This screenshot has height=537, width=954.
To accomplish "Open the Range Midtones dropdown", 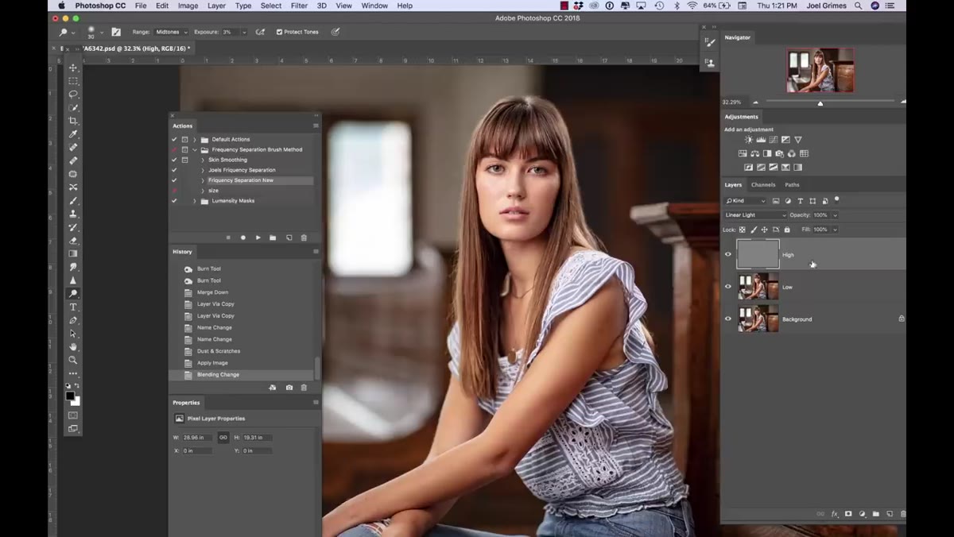I will coord(172,32).
